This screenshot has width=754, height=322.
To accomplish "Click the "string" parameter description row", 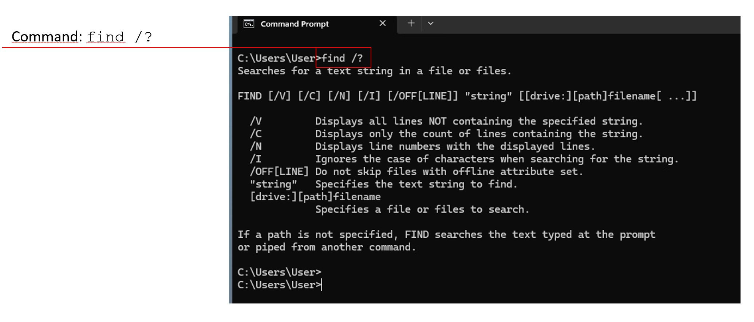I will point(383,184).
